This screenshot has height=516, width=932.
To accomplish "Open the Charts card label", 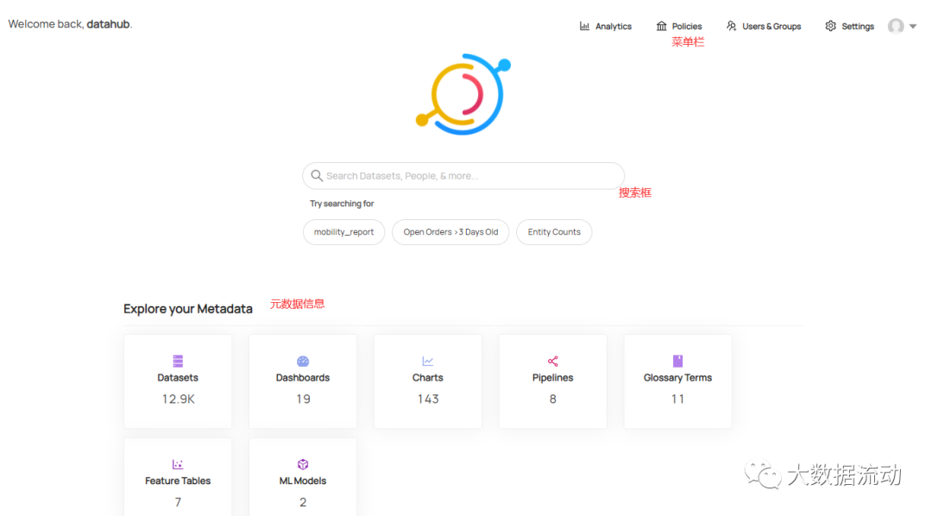I will tap(428, 377).
